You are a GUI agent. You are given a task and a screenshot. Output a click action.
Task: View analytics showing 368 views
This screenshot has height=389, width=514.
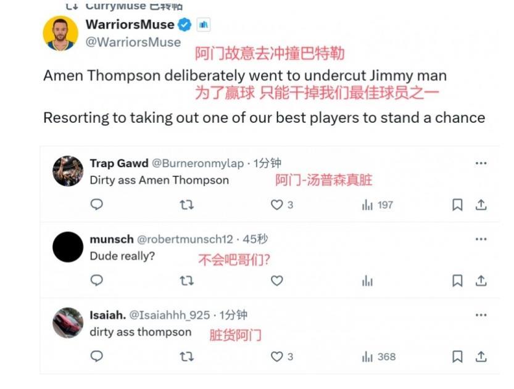379,356
